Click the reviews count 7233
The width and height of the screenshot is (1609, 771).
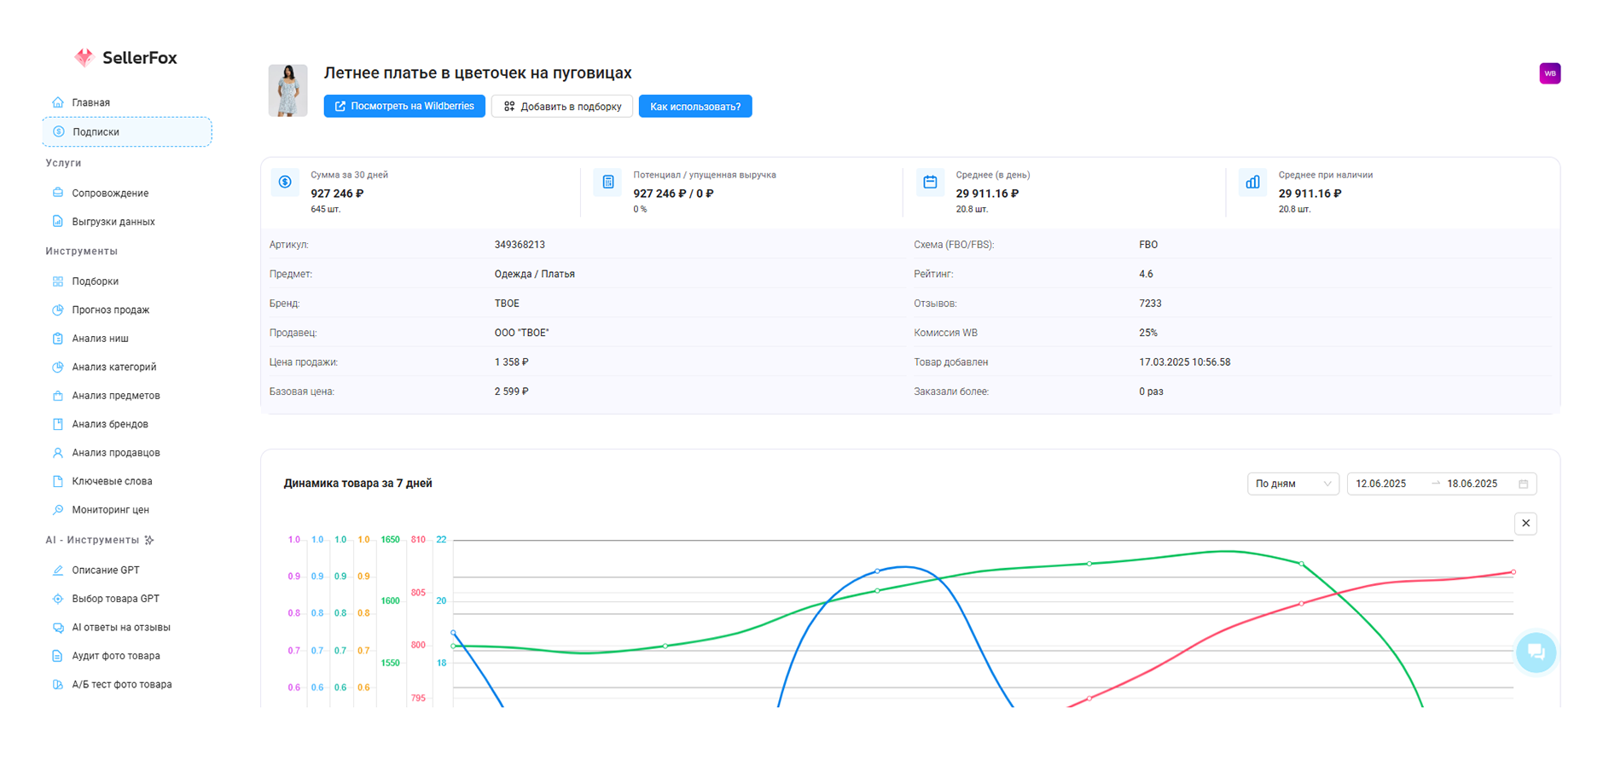1150,304
